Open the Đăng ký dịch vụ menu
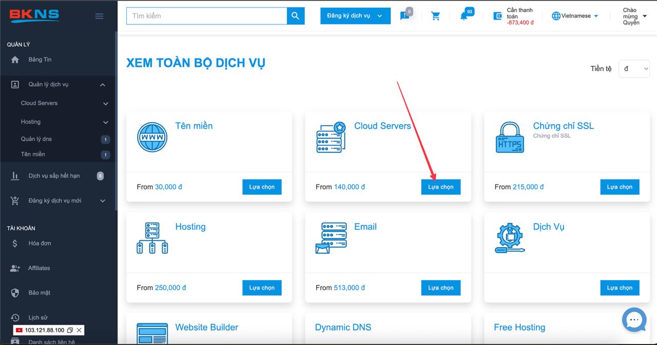The image size is (657, 345). [x=355, y=15]
